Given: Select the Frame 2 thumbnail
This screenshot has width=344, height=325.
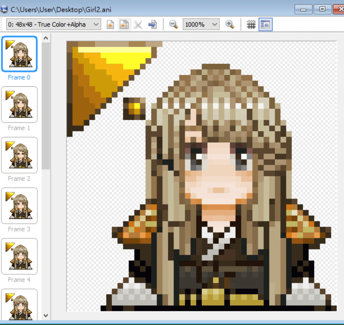Looking at the screenshot, I should (19, 155).
